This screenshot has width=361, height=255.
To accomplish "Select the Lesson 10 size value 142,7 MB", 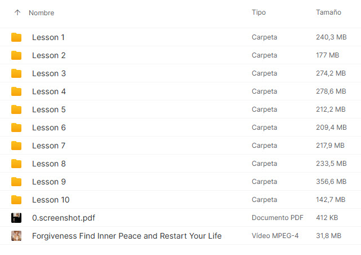I will click(x=331, y=200).
